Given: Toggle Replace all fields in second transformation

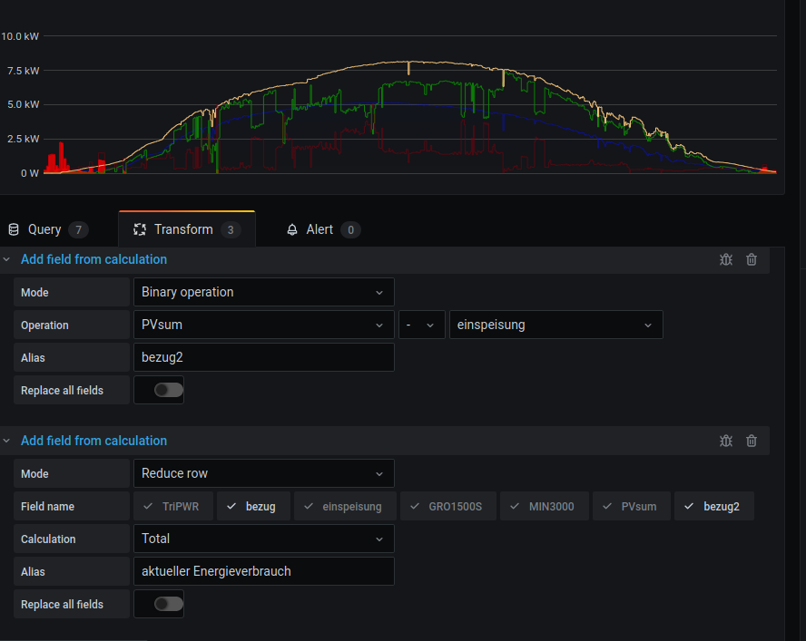Looking at the screenshot, I should pyautogui.click(x=168, y=604).
